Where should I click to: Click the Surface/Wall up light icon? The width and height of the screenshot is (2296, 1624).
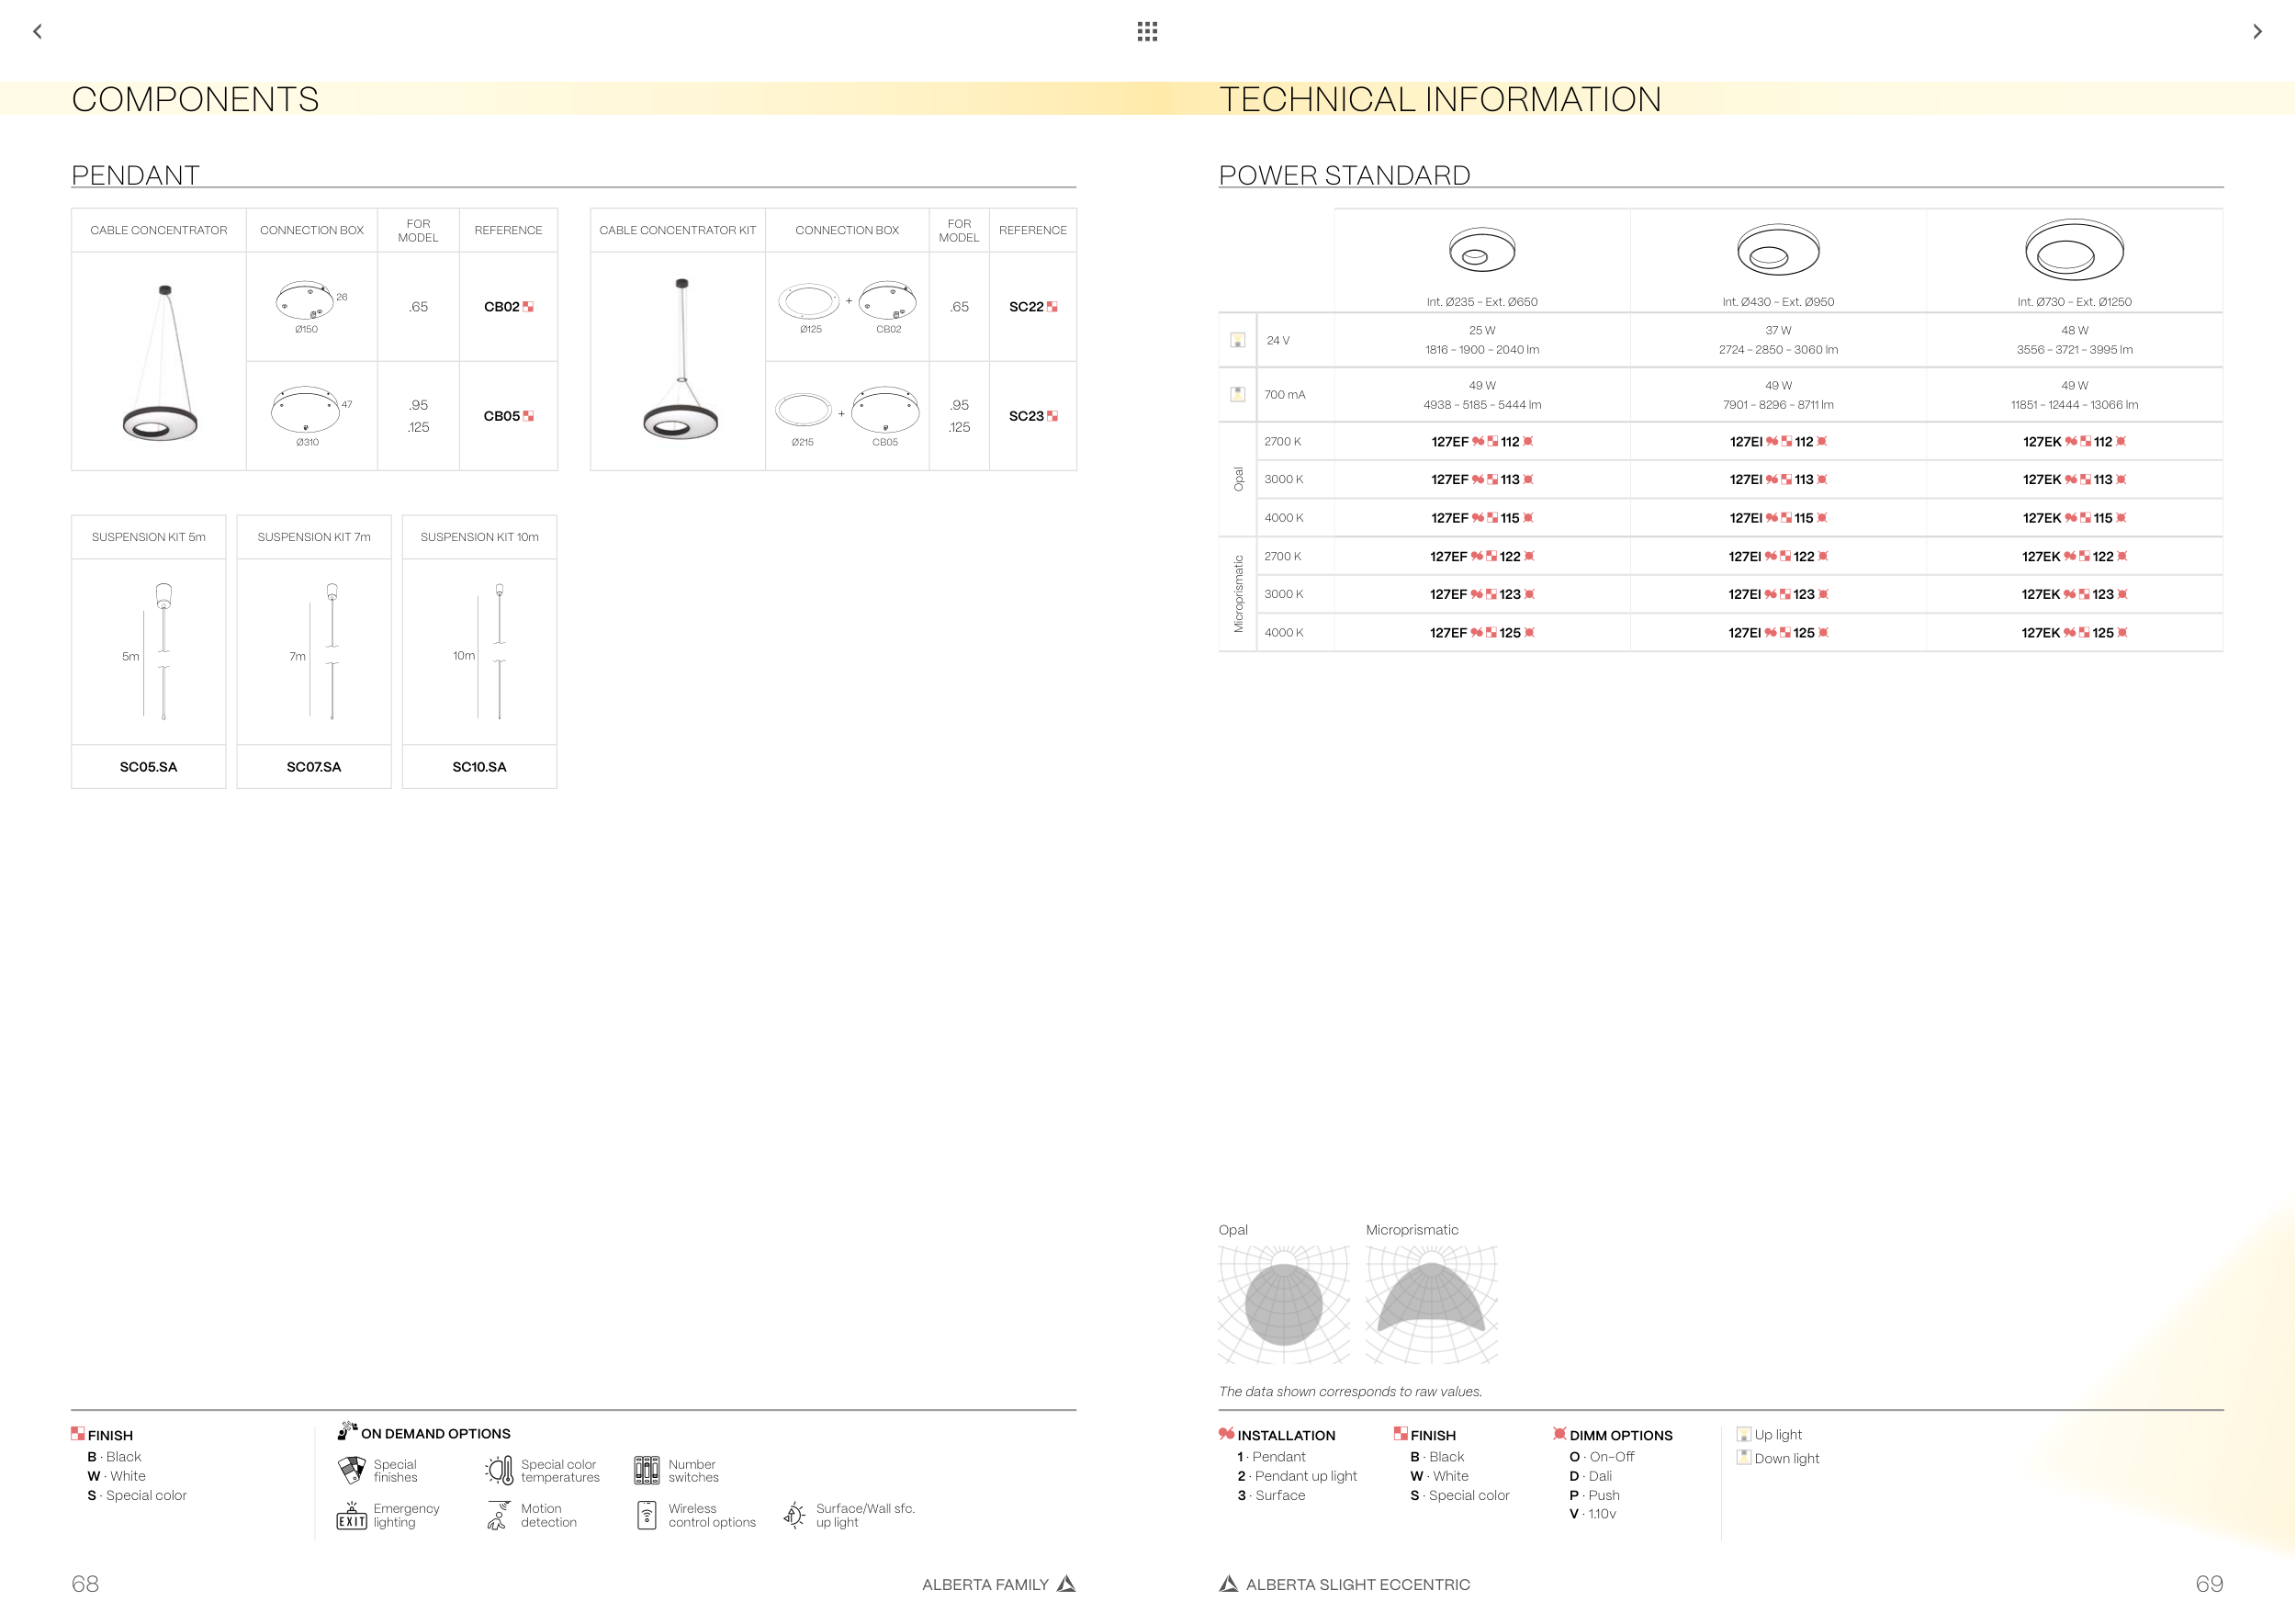[794, 1516]
